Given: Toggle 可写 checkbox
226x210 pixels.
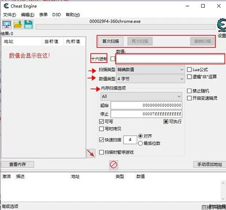Looking at the screenshot, I should [101, 121].
